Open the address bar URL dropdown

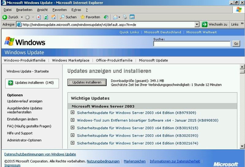[197, 25]
